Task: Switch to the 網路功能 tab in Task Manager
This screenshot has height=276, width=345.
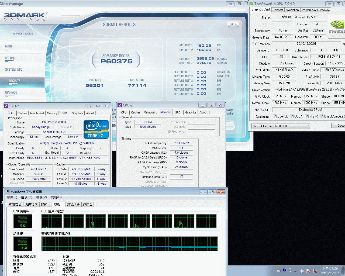Action: pos(73,205)
